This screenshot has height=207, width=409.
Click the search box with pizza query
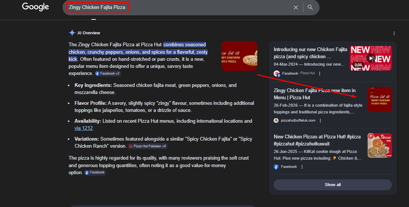[179, 7]
